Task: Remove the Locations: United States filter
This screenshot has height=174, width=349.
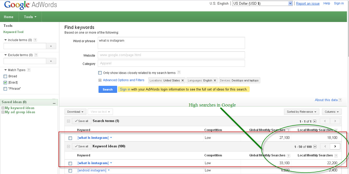Action: pyautogui.click(x=183, y=80)
